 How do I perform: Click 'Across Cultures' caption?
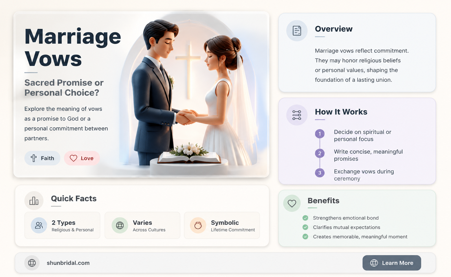coord(149,230)
